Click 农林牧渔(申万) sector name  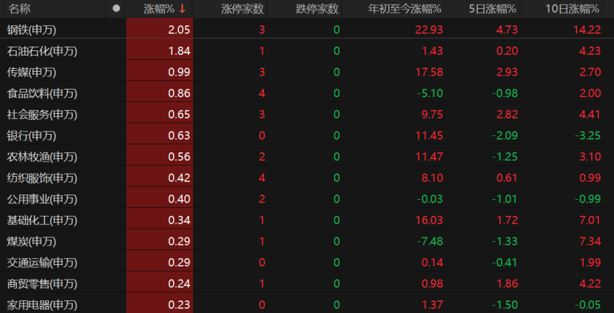[x=42, y=157]
